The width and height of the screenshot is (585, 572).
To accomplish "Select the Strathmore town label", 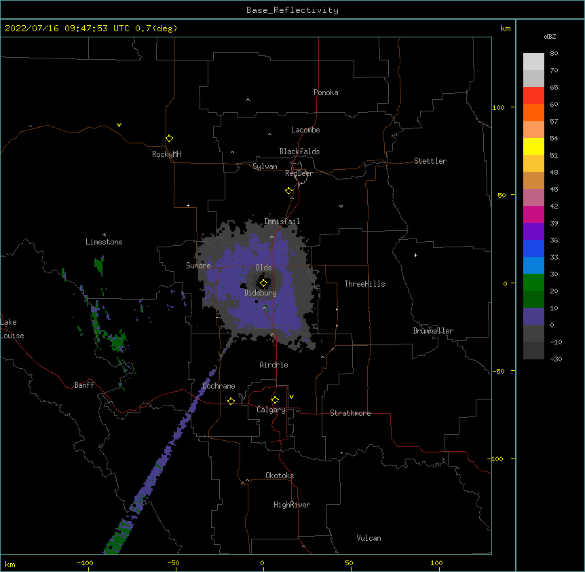I will (350, 413).
